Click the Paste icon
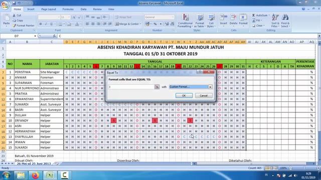 tap(7, 18)
